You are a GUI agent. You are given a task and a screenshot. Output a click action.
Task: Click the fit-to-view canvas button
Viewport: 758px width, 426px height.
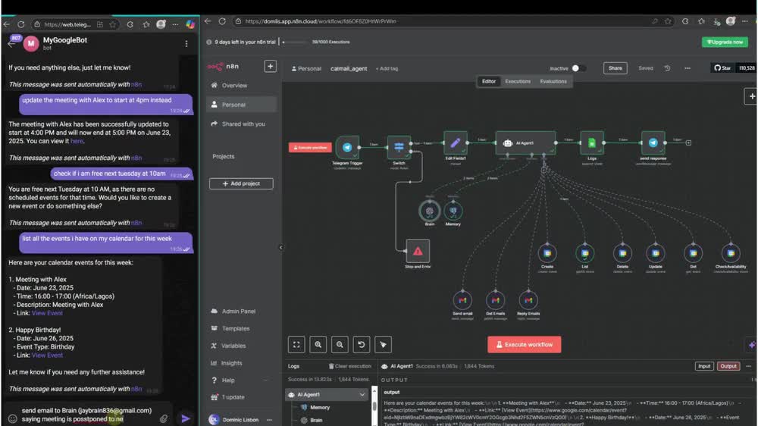[296, 345]
